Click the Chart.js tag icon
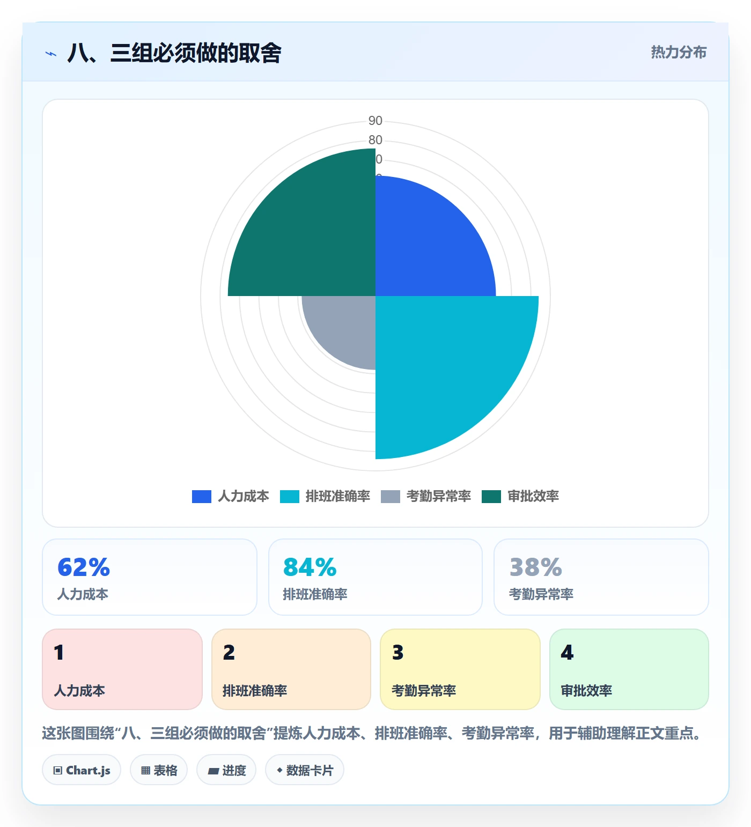 pos(58,771)
